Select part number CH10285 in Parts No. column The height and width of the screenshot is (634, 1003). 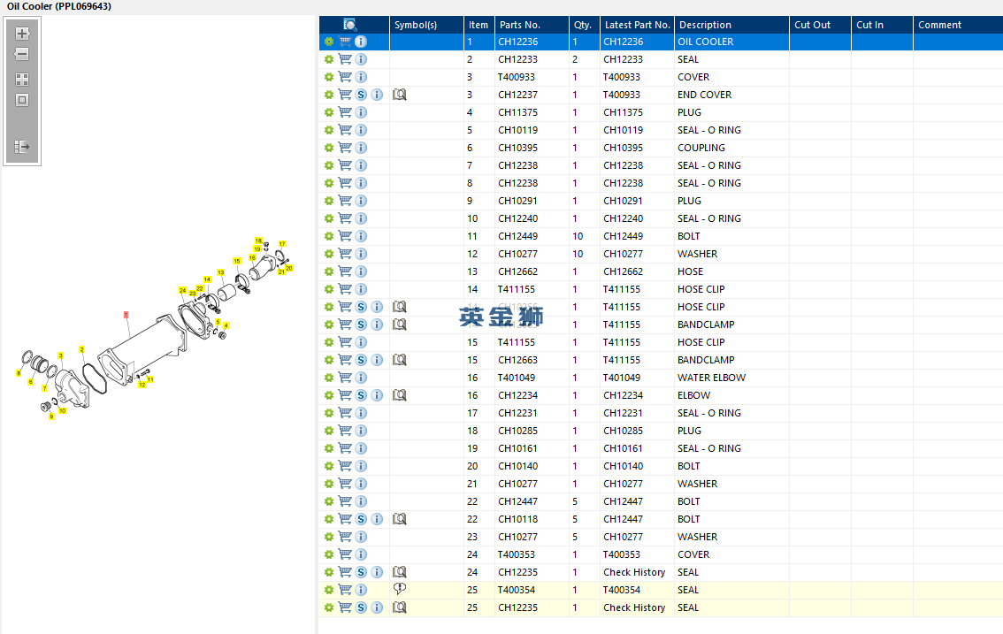[x=518, y=431]
